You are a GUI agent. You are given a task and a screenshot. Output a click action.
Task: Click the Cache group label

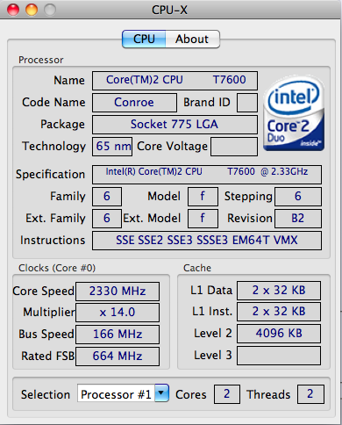point(197,268)
